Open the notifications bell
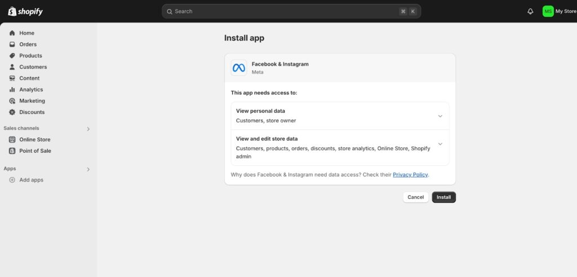 click(530, 11)
